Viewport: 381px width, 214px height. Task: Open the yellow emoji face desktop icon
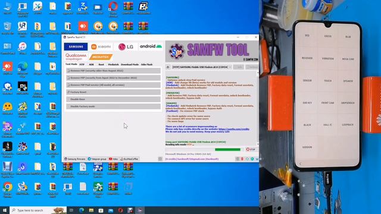pos(8,108)
